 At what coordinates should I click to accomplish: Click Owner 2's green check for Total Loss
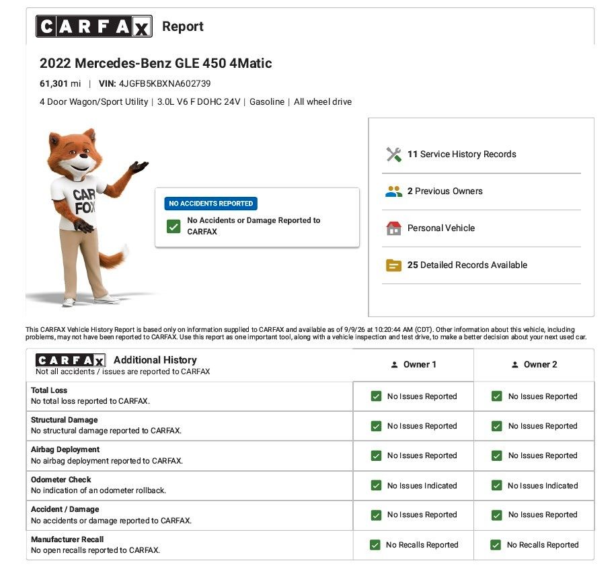click(496, 396)
